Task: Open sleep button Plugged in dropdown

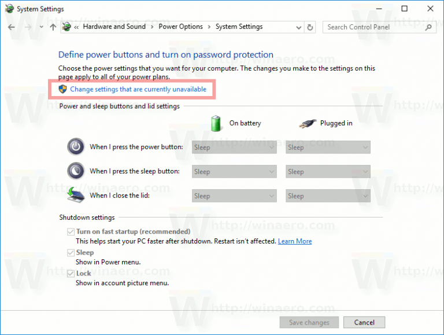Action: (328, 172)
